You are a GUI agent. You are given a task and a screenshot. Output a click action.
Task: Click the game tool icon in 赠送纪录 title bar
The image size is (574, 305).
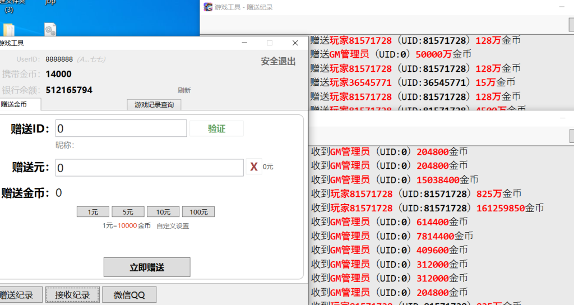coord(208,7)
